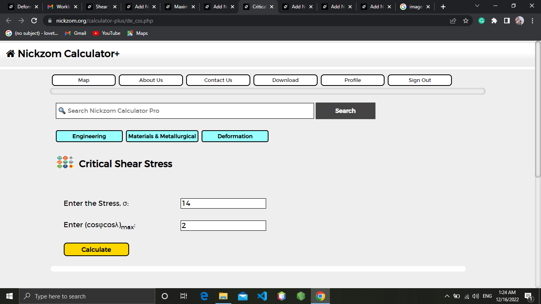Click the Critical Shear Stress calculator icon

click(65, 162)
